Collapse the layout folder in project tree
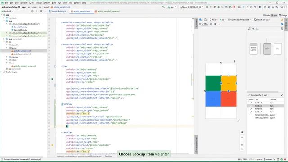288x162 pixels. pyautogui.click(x=7, y=48)
